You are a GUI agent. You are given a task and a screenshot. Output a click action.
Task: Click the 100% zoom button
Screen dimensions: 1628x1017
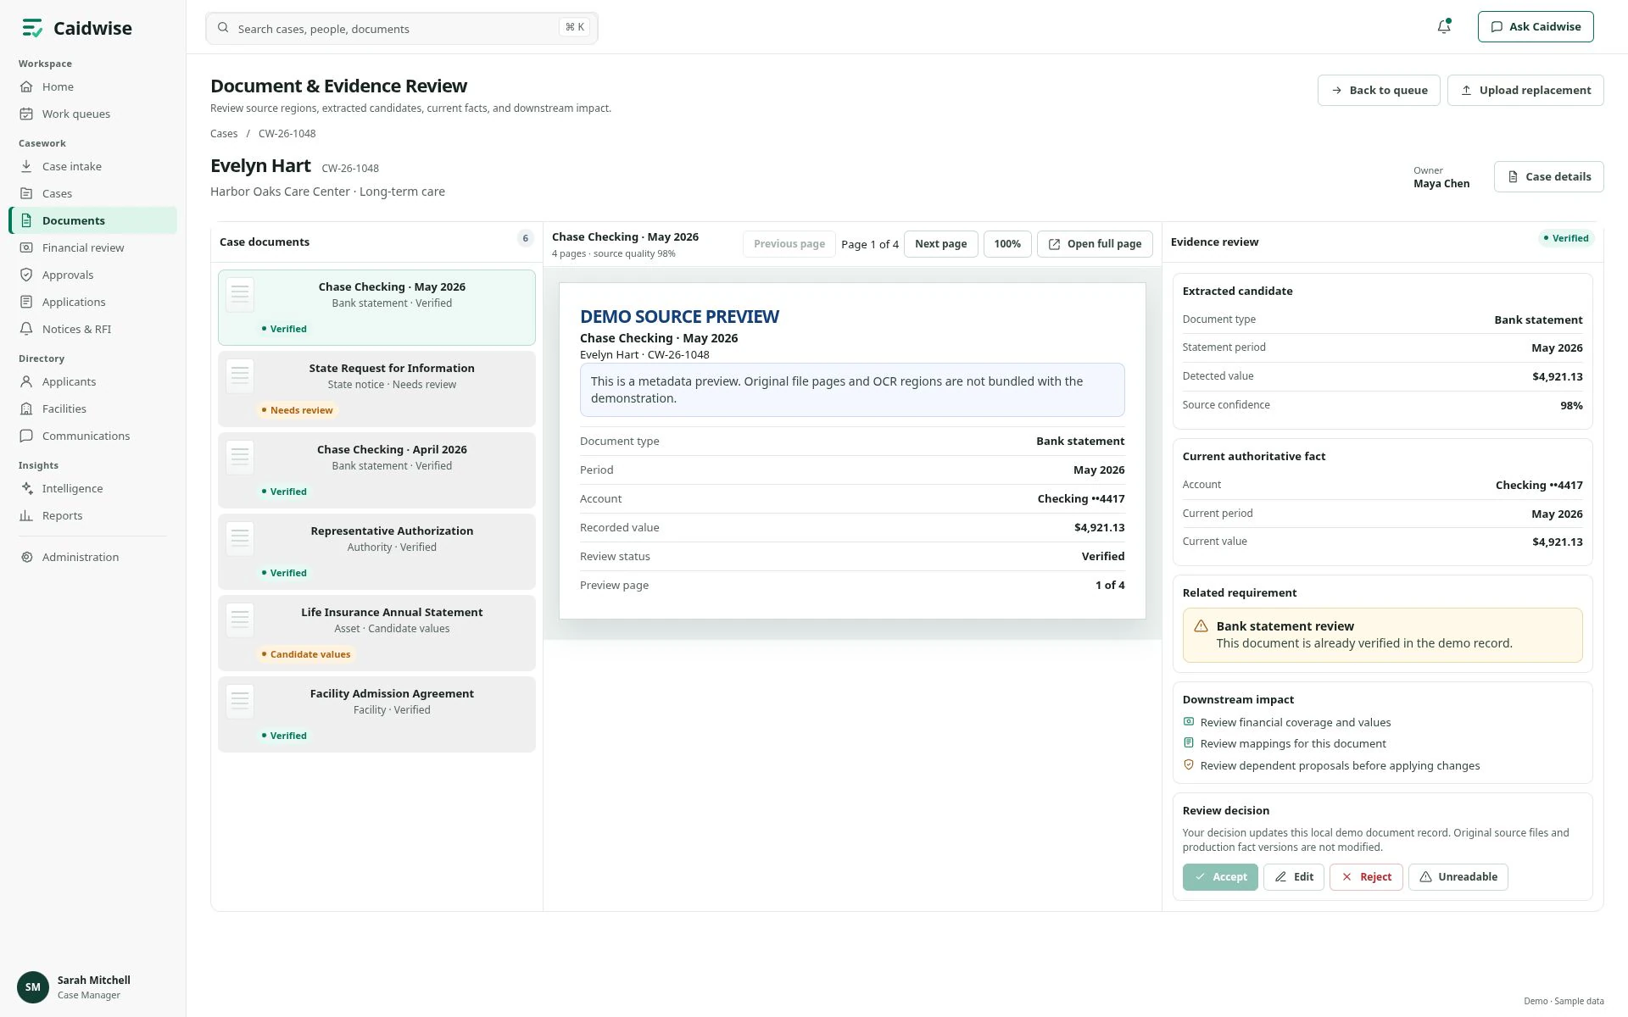[x=1007, y=244]
